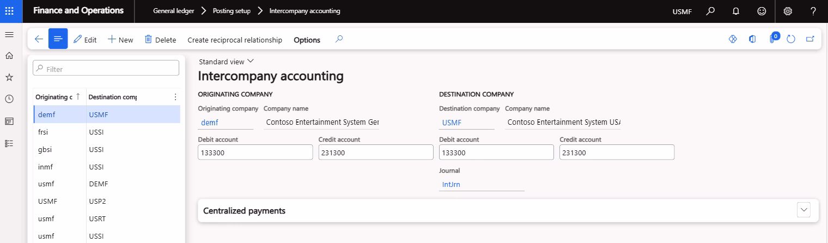Open the Standard view dropdown
828x243 pixels.
point(226,62)
